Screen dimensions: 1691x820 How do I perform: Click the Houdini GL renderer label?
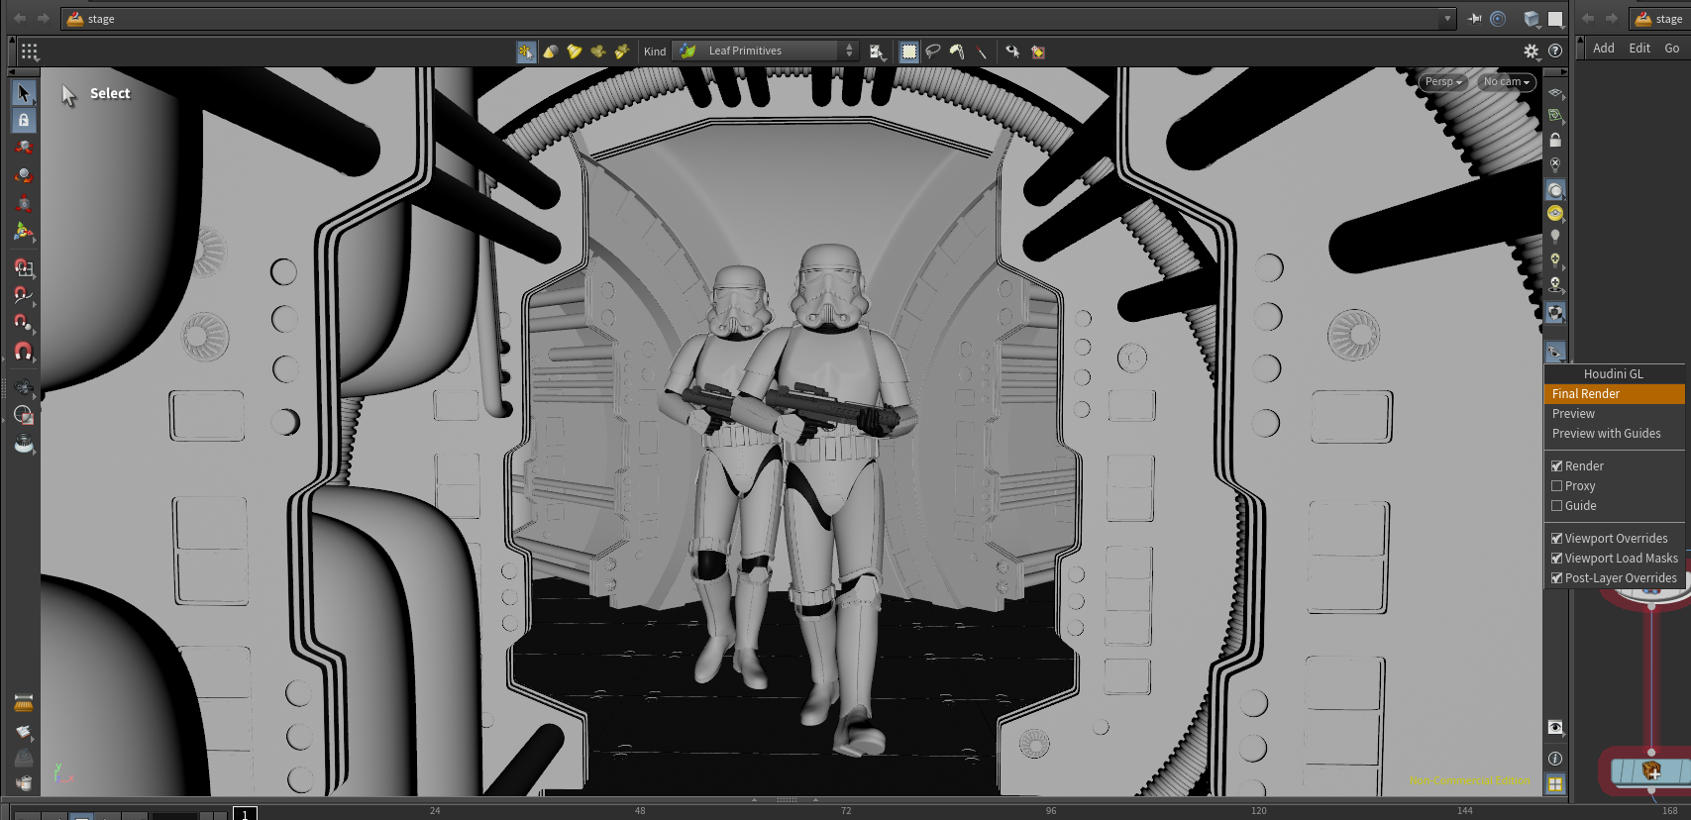[1613, 374]
